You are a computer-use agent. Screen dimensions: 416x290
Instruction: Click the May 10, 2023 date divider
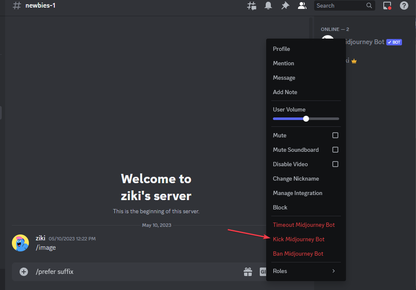point(157,225)
